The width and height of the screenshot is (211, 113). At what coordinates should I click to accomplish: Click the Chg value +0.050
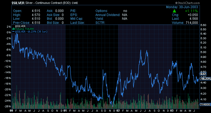click(x=193, y=15)
